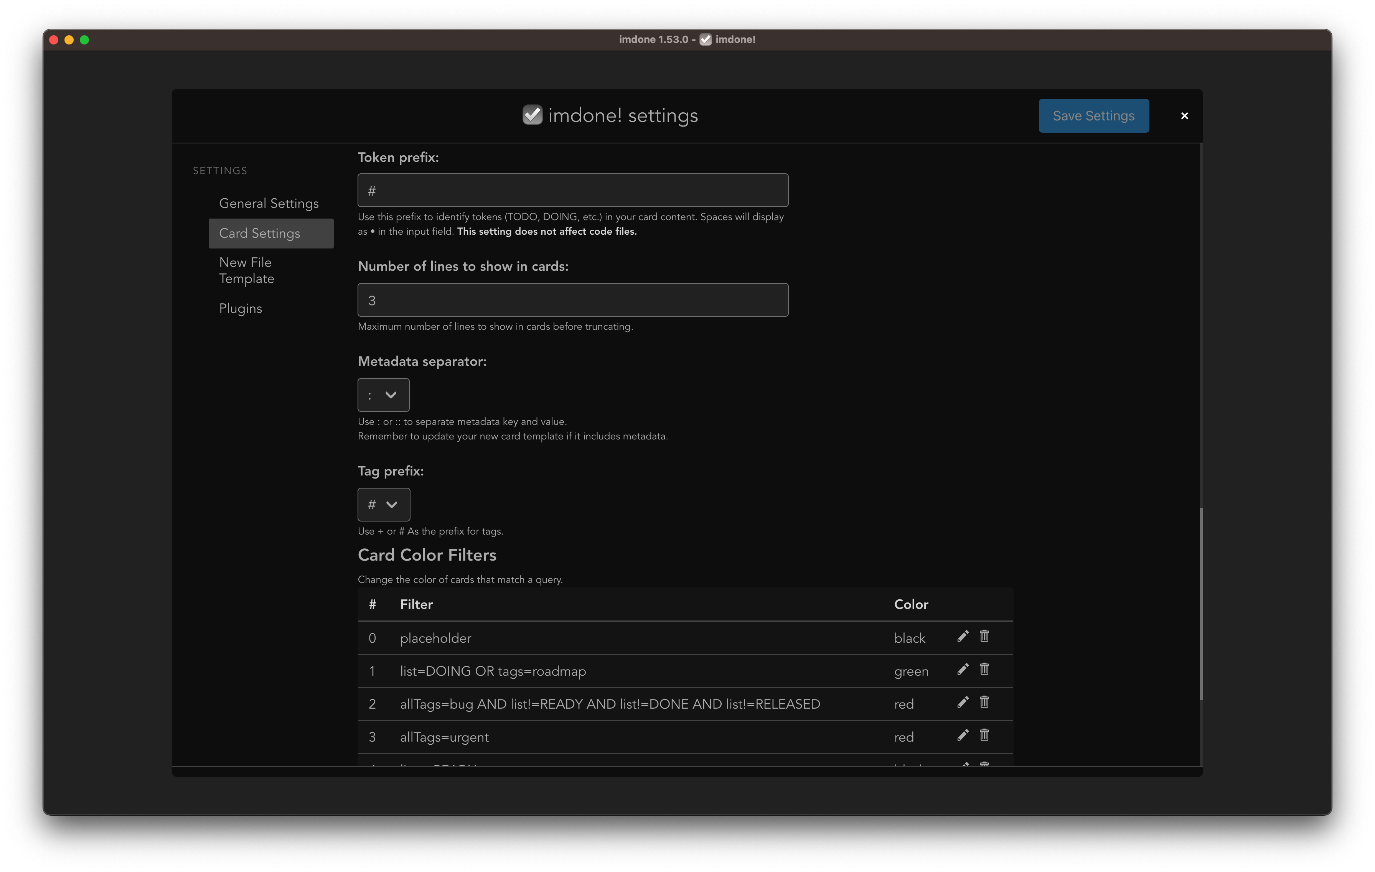Image resolution: width=1375 pixels, height=872 pixels.
Task: Click the 'red' color cell in allTags=urgent row
Action: pos(904,737)
